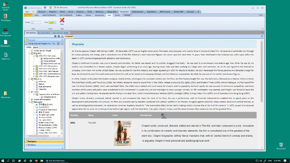Collapse the Biography tree node
This screenshot has width=290, height=163.
point(29,53)
